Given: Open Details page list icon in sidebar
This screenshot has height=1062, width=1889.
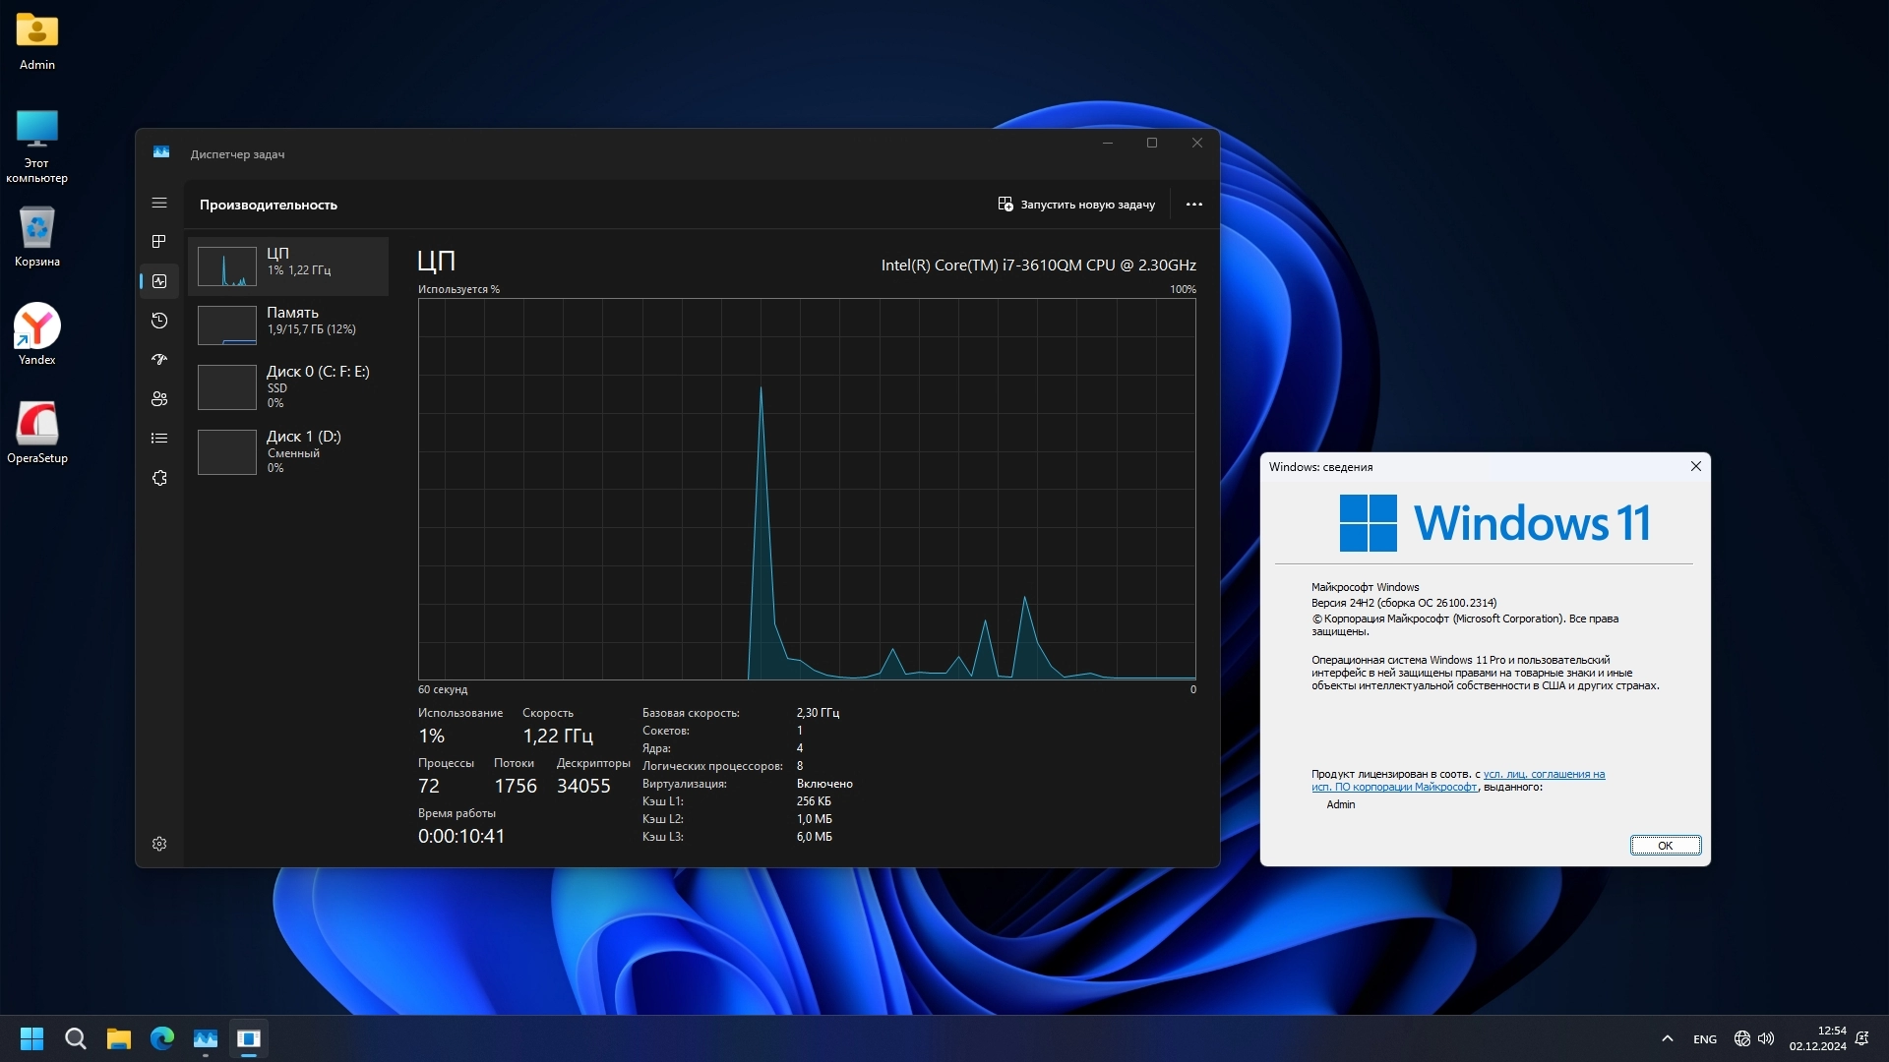Looking at the screenshot, I should (x=159, y=439).
